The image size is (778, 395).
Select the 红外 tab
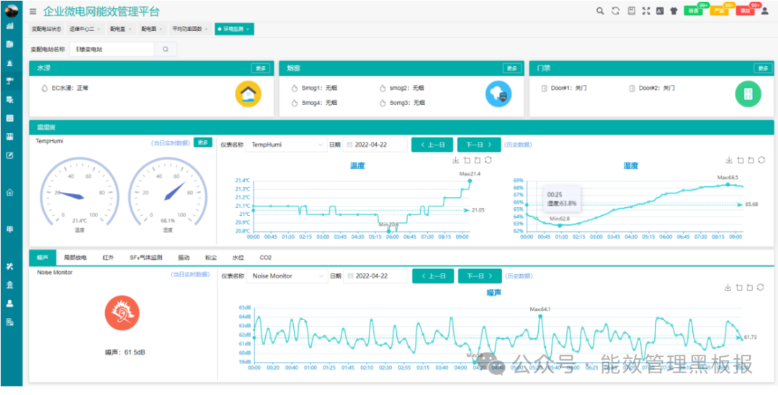108,258
